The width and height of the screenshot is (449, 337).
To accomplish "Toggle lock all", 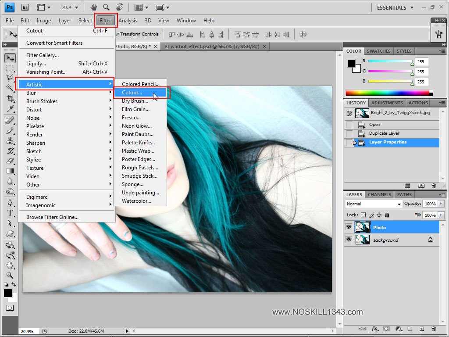I will coord(387,215).
